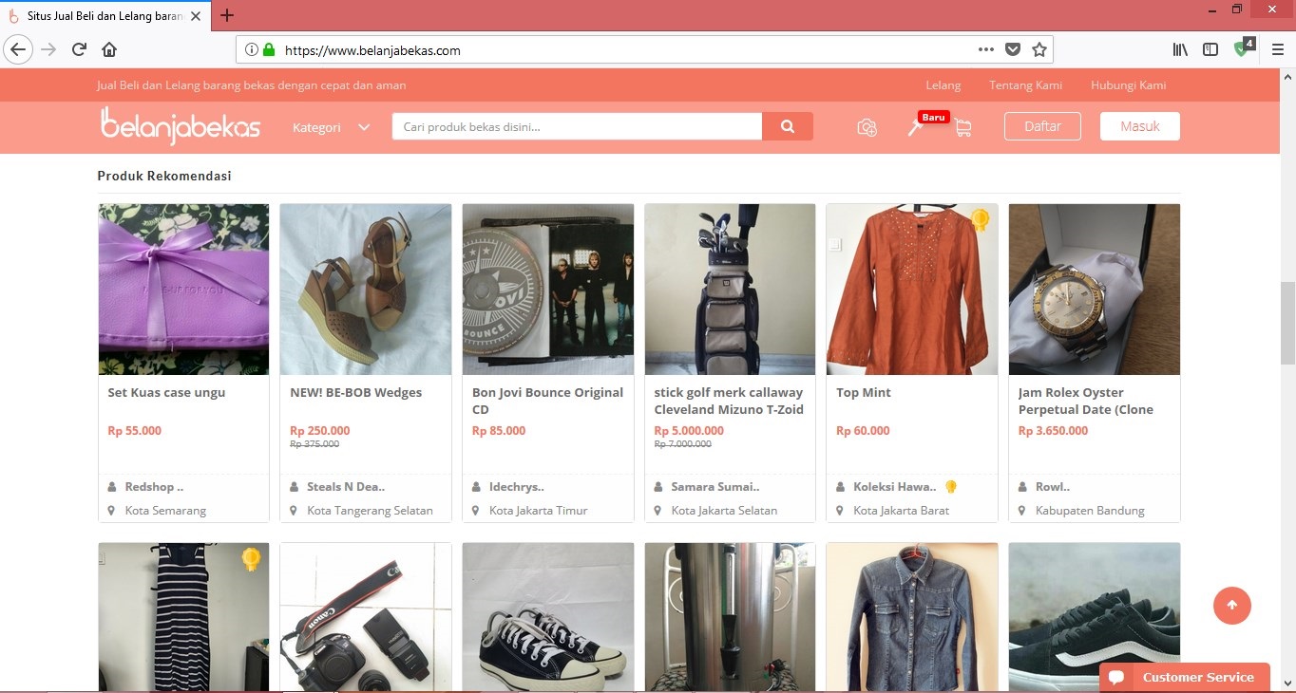Viewport: 1296px width, 693px height.
Task: Focus the 'Cari produk bekas disini' search field
Action: pyautogui.click(x=577, y=126)
